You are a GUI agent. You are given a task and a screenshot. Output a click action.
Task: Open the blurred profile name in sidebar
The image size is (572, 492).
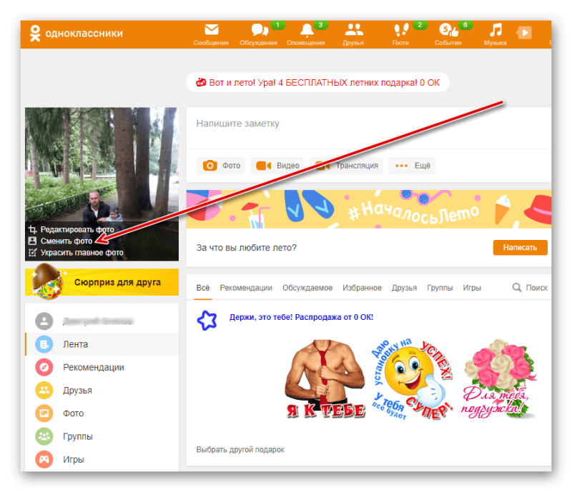point(98,321)
